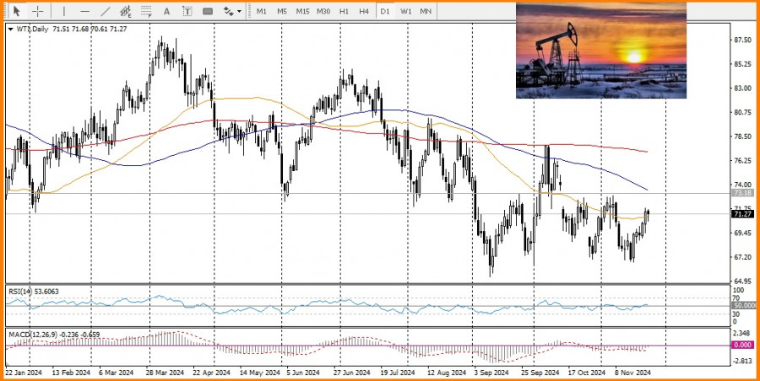
Task: Switch to the M5 timeframe
Action: [x=282, y=11]
